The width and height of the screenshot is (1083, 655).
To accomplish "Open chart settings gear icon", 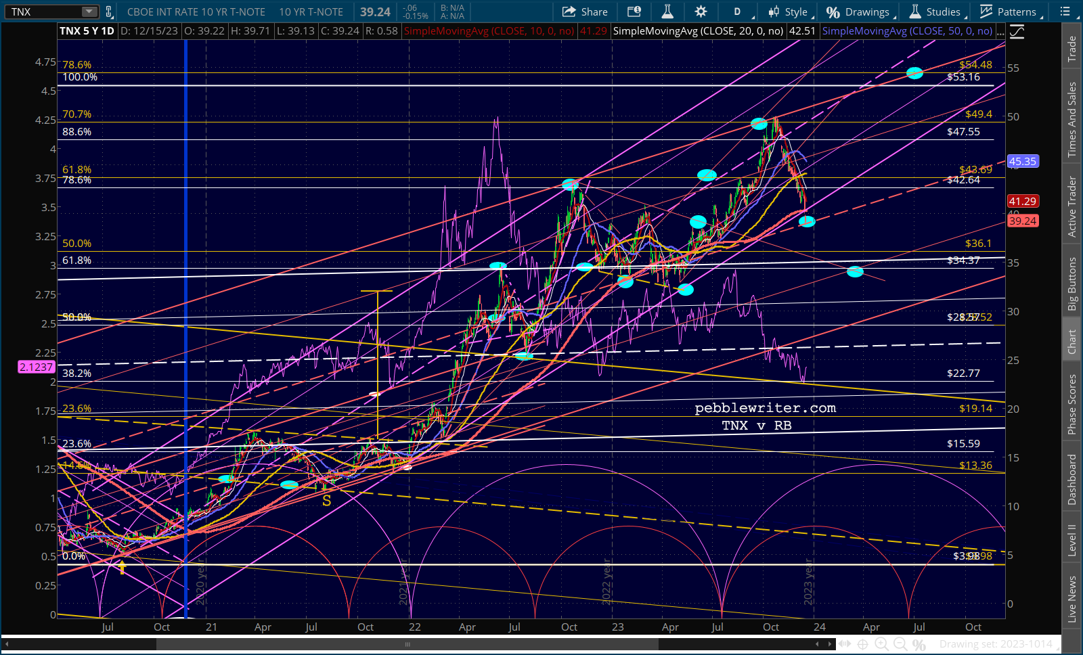I will tap(701, 12).
